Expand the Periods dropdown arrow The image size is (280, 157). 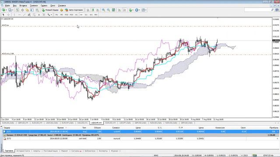coord(139,10)
